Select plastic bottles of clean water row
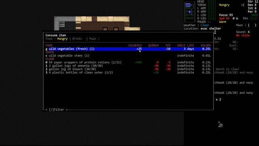 coord(128,73)
